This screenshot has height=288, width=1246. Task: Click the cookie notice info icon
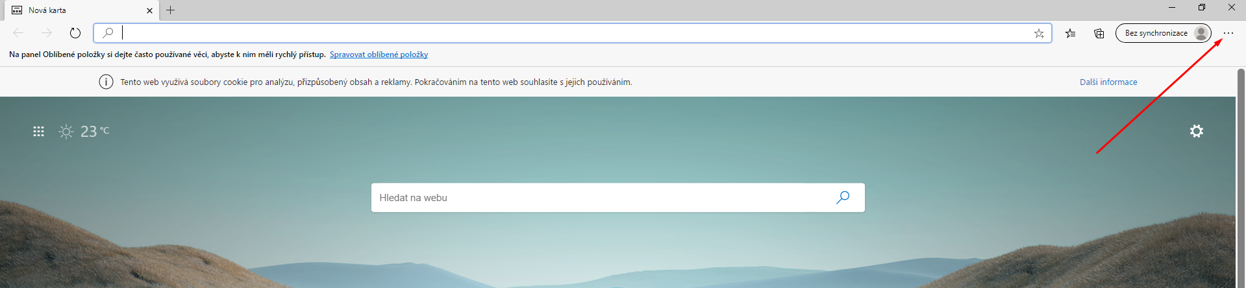point(106,82)
